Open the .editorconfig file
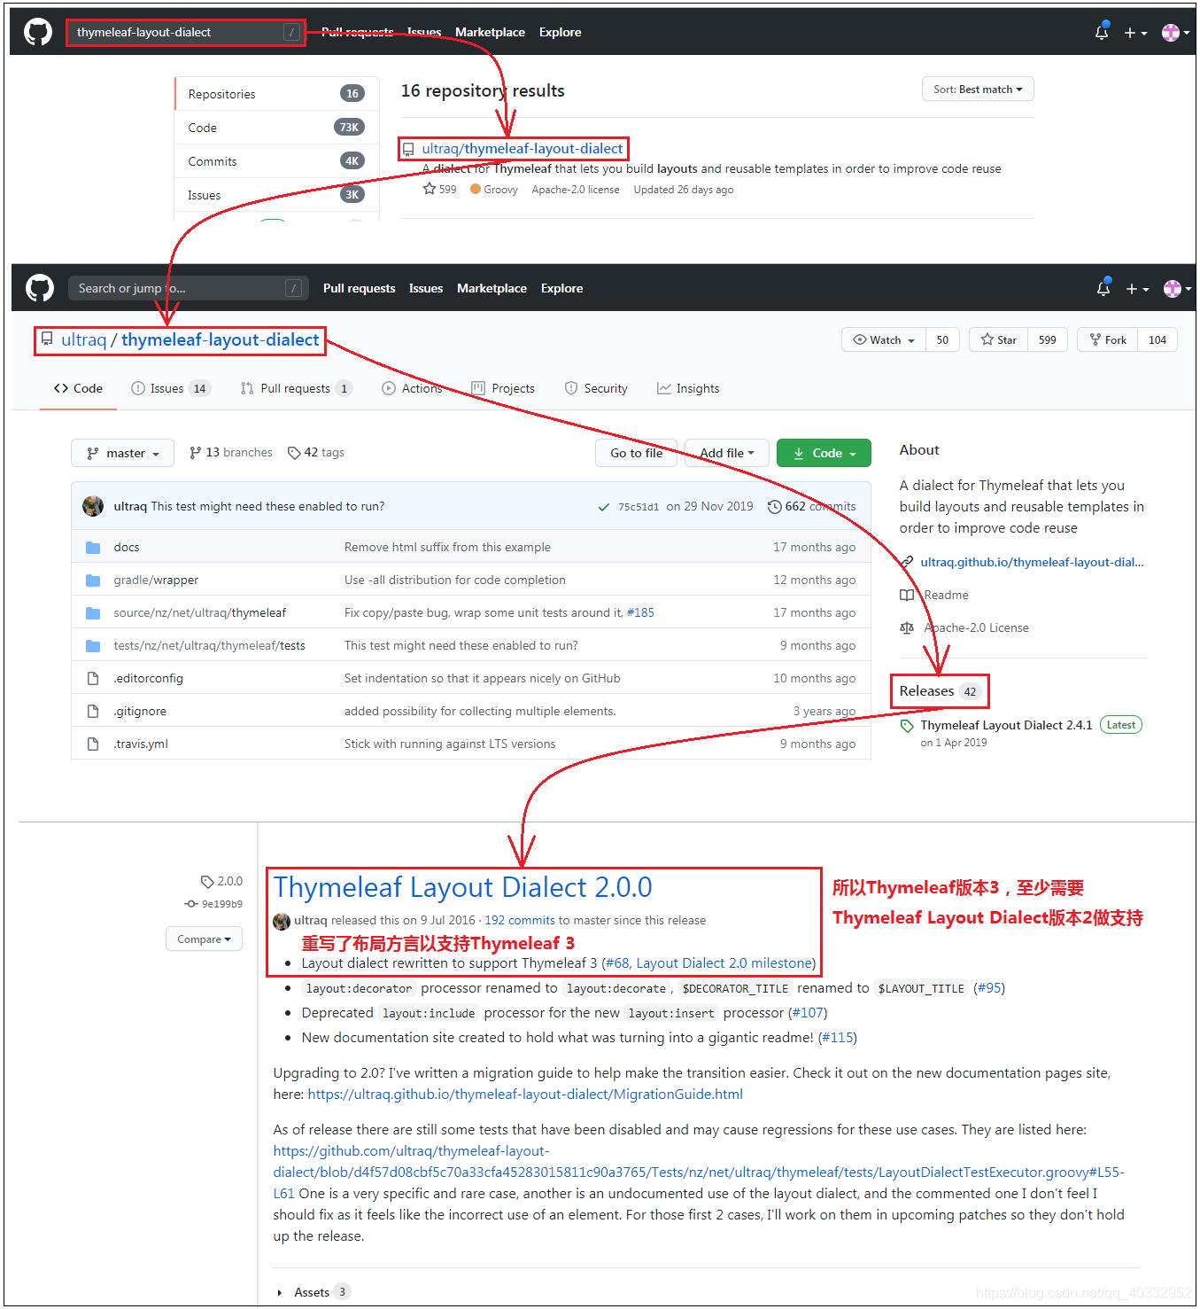The image size is (1200, 1309). click(148, 679)
